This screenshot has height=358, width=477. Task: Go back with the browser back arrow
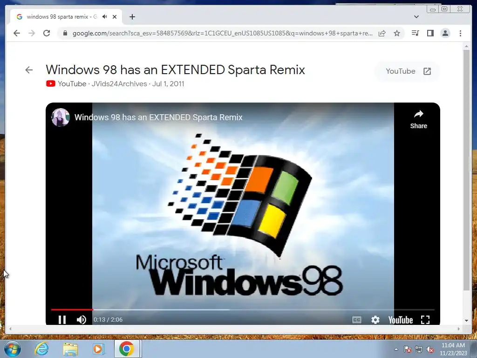tap(17, 33)
